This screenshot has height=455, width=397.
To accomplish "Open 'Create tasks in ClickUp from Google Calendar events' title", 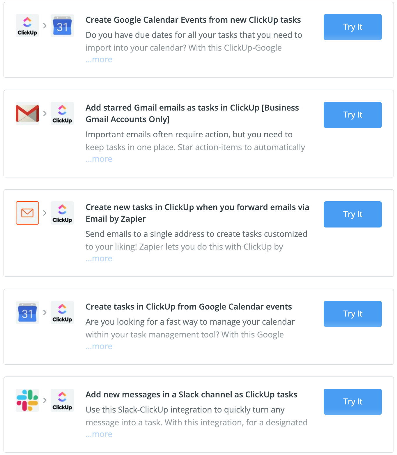I will (x=189, y=307).
